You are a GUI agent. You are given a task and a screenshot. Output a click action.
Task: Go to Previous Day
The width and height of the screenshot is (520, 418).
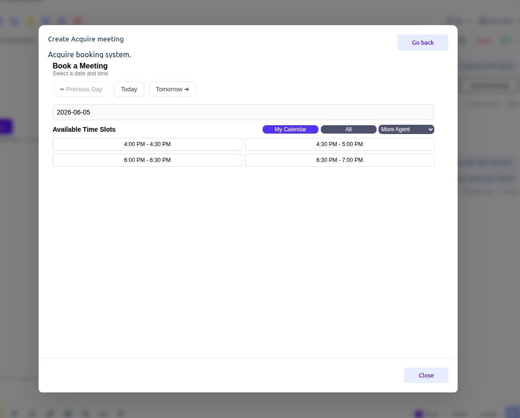81,89
